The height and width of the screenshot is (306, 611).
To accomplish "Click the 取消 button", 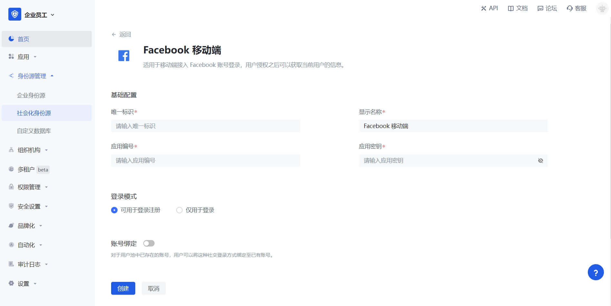I will pos(154,288).
